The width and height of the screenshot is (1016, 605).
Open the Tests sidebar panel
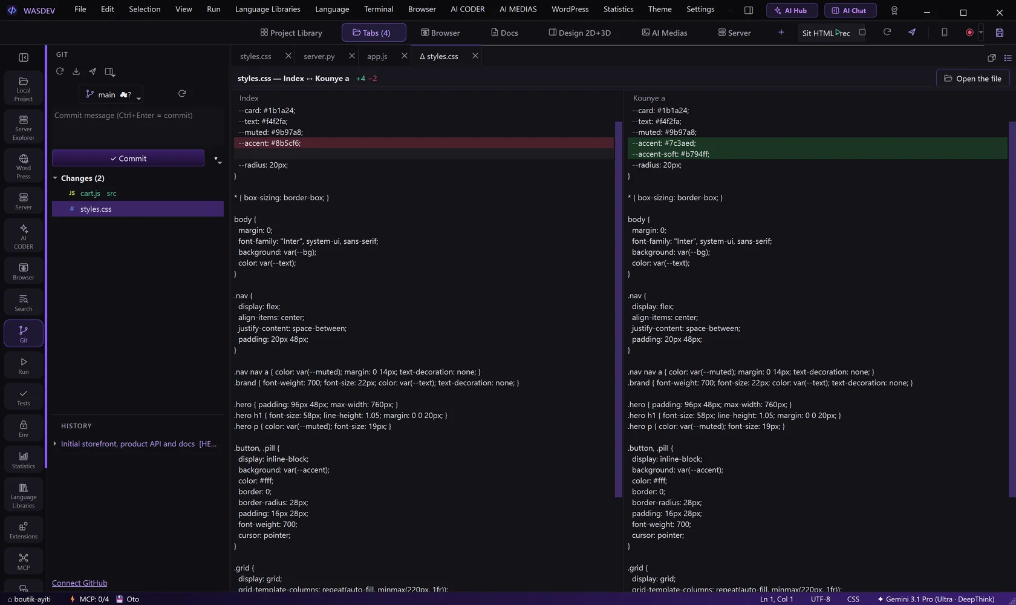(x=24, y=397)
